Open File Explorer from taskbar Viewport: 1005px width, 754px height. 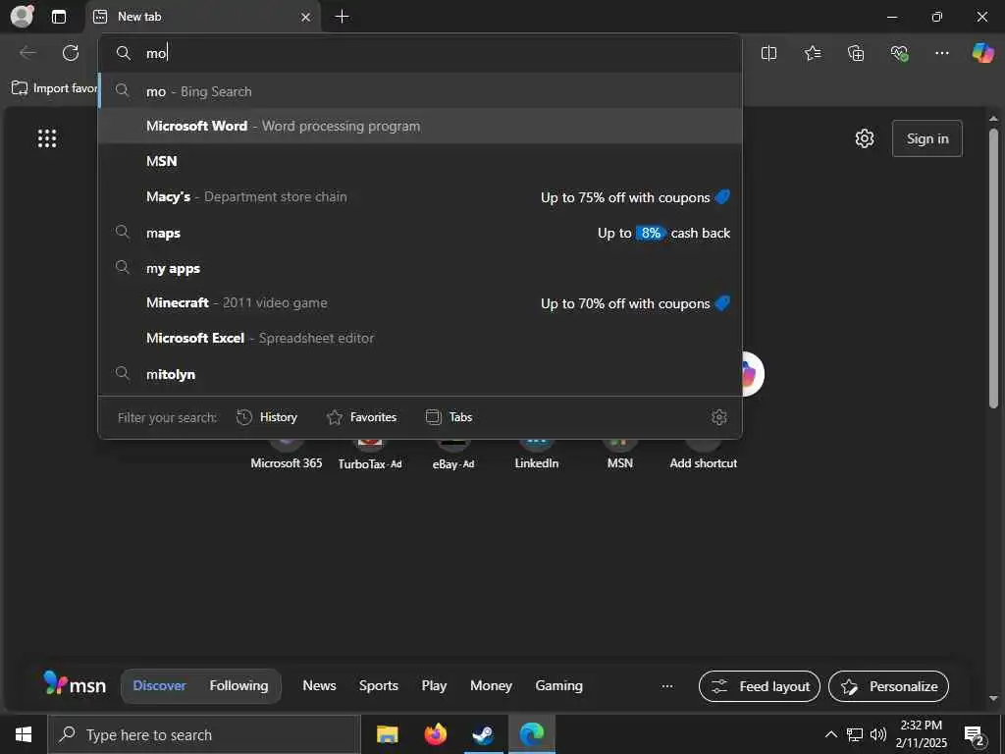(x=387, y=734)
